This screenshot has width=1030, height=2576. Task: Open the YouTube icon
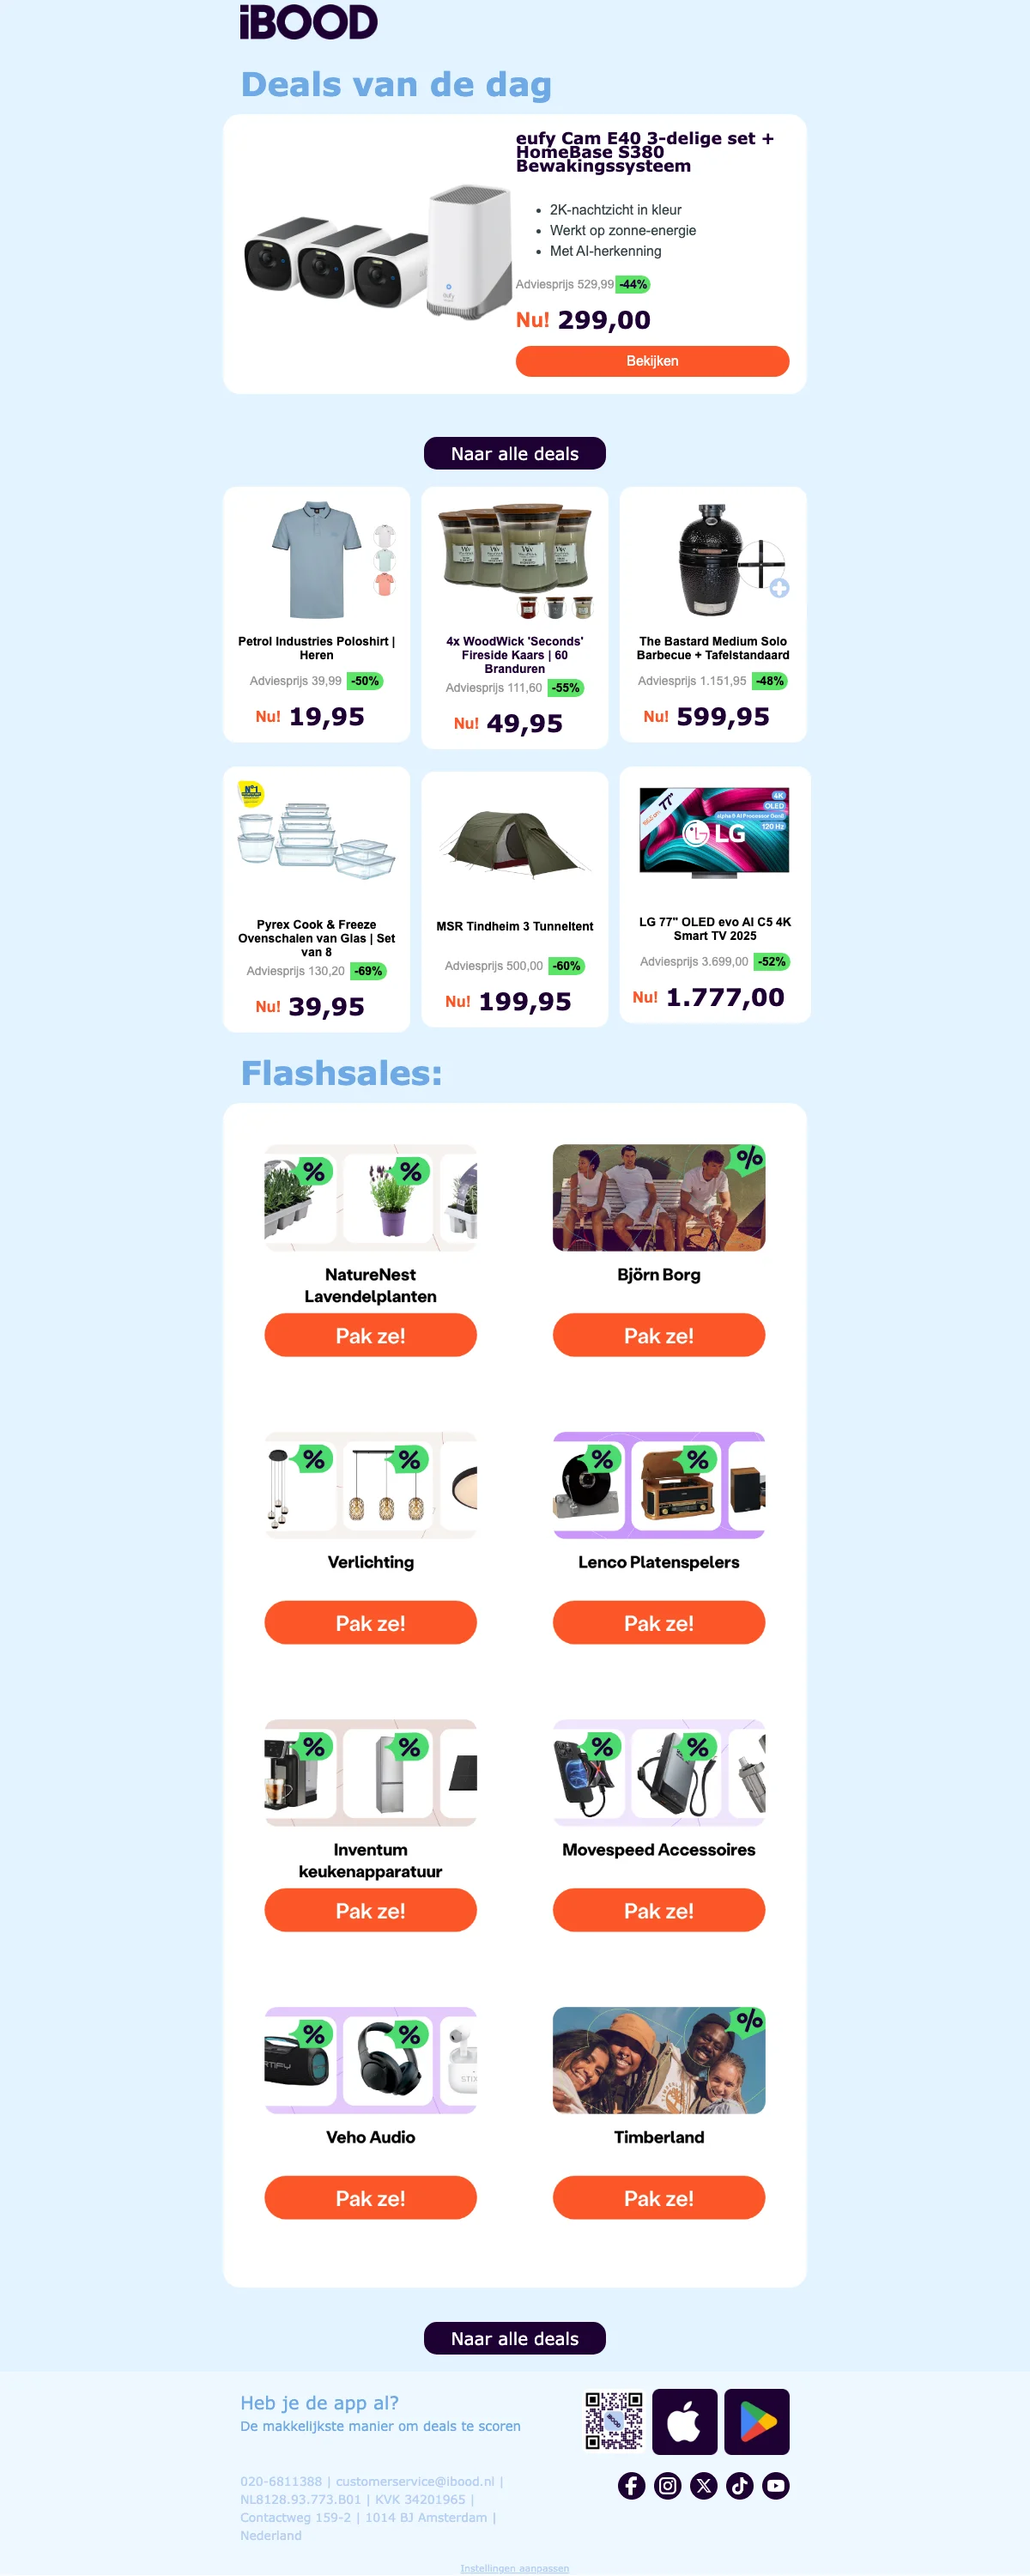coord(775,2485)
